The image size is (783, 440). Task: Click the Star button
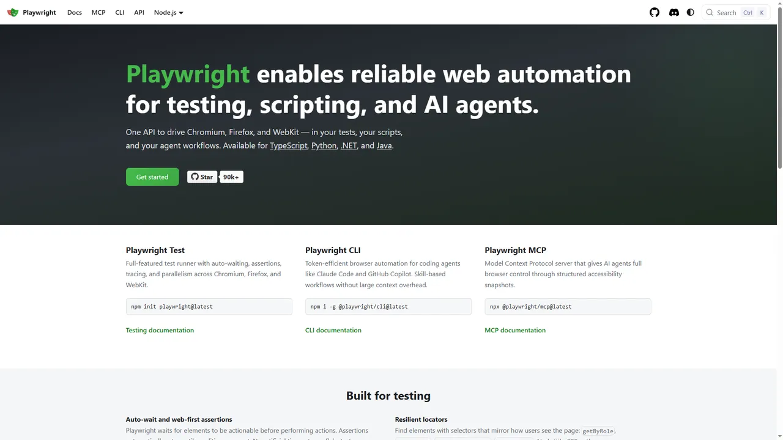coord(202,177)
